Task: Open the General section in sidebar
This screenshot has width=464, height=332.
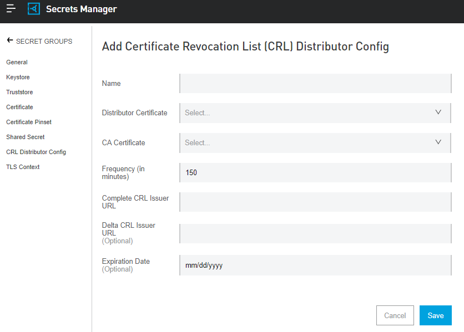Action: tap(17, 62)
